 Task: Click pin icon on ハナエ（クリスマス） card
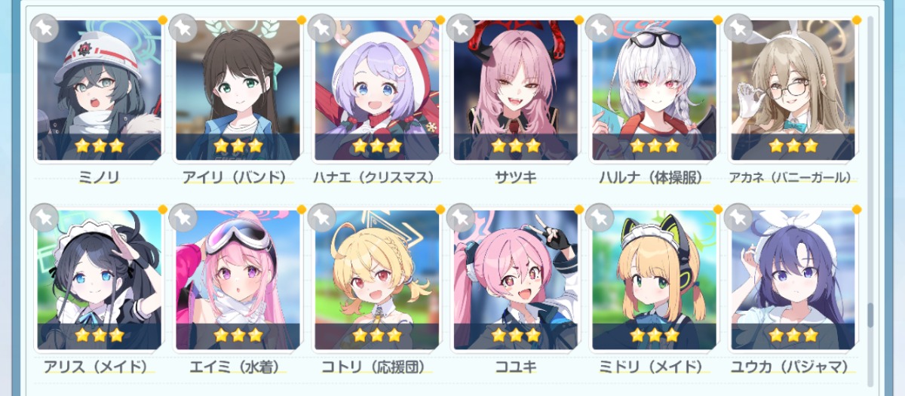[x=322, y=29]
